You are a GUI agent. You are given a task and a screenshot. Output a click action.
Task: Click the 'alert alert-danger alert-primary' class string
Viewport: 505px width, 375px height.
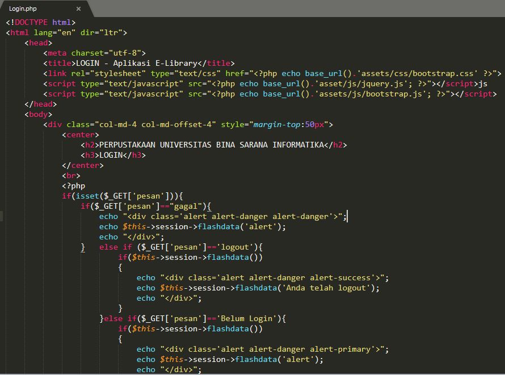click(x=296, y=349)
